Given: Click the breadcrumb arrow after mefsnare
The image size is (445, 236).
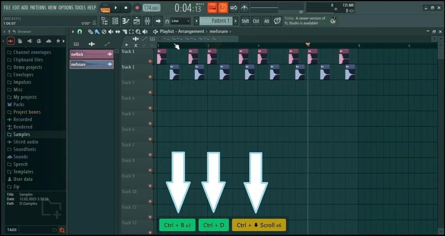Looking at the screenshot, I should click(231, 32).
